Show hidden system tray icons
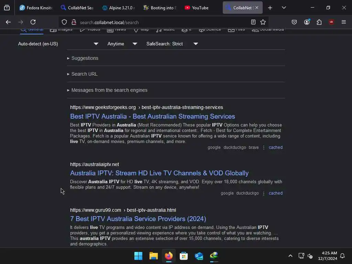 click(290, 256)
